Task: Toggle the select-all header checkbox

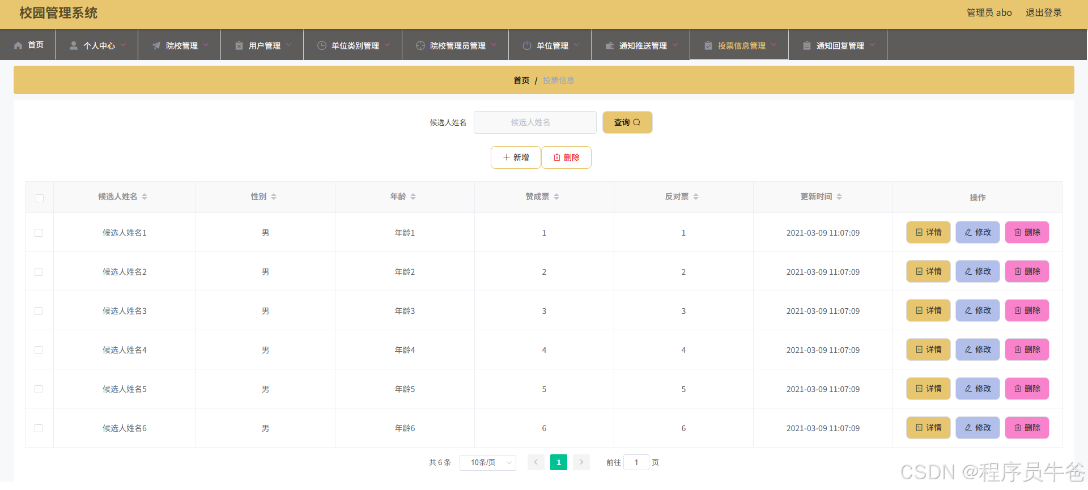Action: 40,198
